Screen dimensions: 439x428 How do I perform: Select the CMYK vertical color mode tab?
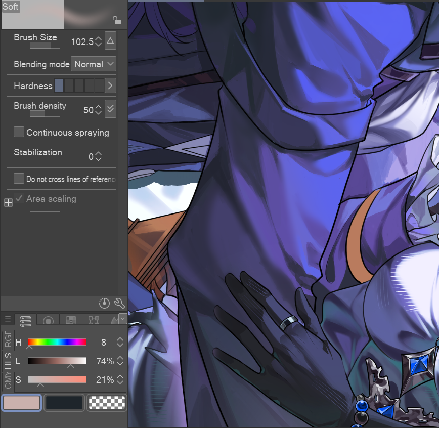click(x=8, y=381)
